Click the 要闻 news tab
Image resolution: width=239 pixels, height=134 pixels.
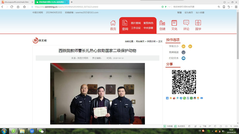[125, 25]
